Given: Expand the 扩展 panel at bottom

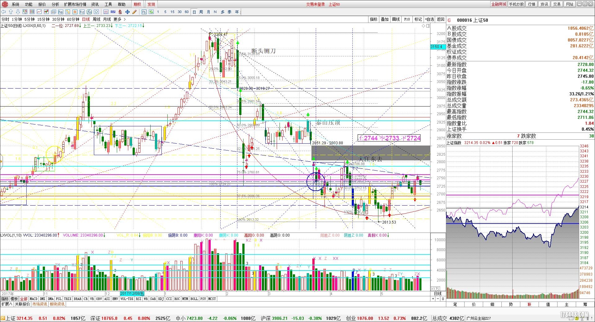Looking at the screenshot, I should 7,304.
